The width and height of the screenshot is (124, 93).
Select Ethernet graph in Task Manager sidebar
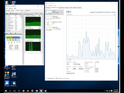point(49,29)
